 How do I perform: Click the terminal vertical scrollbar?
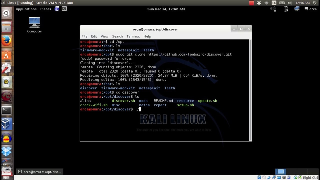(250, 90)
